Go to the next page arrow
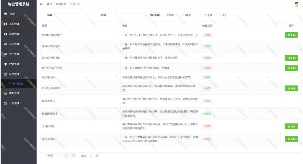This screenshot has width=303, height=164. point(73,155)
